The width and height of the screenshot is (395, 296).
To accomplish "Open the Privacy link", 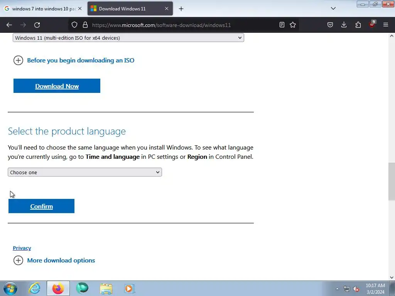I will tap(22, 248).
